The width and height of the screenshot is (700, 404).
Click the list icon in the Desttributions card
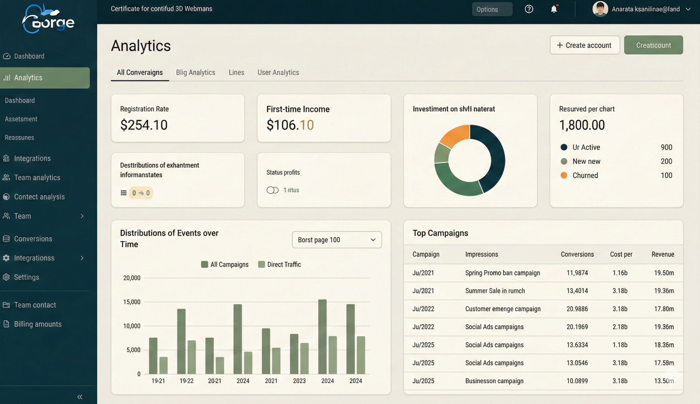[x=124, y=193]
